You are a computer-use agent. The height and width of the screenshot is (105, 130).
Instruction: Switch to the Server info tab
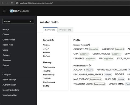50,30
